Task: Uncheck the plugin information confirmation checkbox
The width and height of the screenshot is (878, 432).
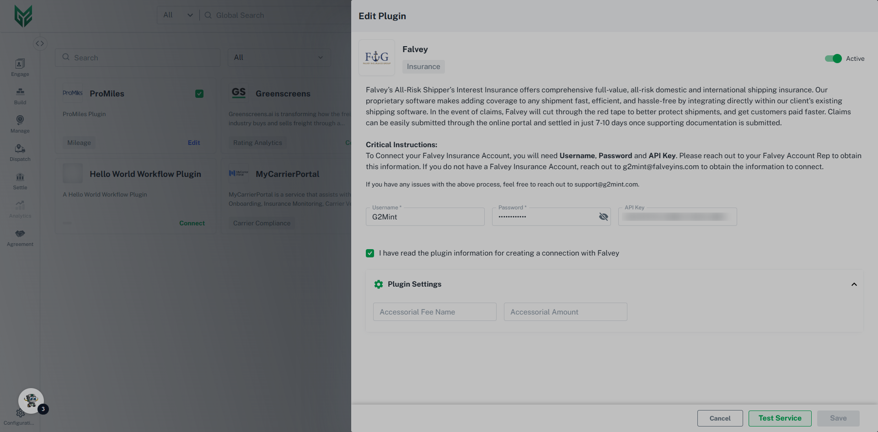Action: pos(370,253)
